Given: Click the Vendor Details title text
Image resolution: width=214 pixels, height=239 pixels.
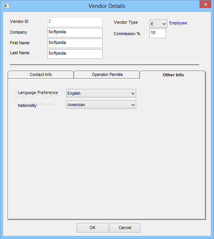Looking at the screenshot, I should pyautogui.click(x=107, y=6).
